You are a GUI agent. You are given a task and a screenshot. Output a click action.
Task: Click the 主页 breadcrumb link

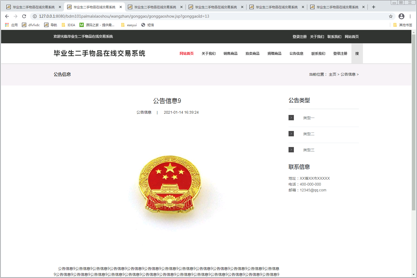(x=332, y=74)
